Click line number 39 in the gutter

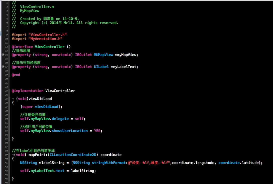pyautogui.click(x=7, y=155)
